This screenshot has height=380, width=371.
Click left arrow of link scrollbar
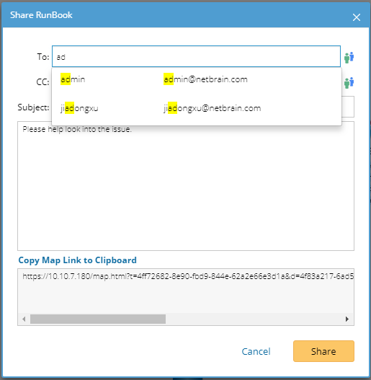pos(24,319)
